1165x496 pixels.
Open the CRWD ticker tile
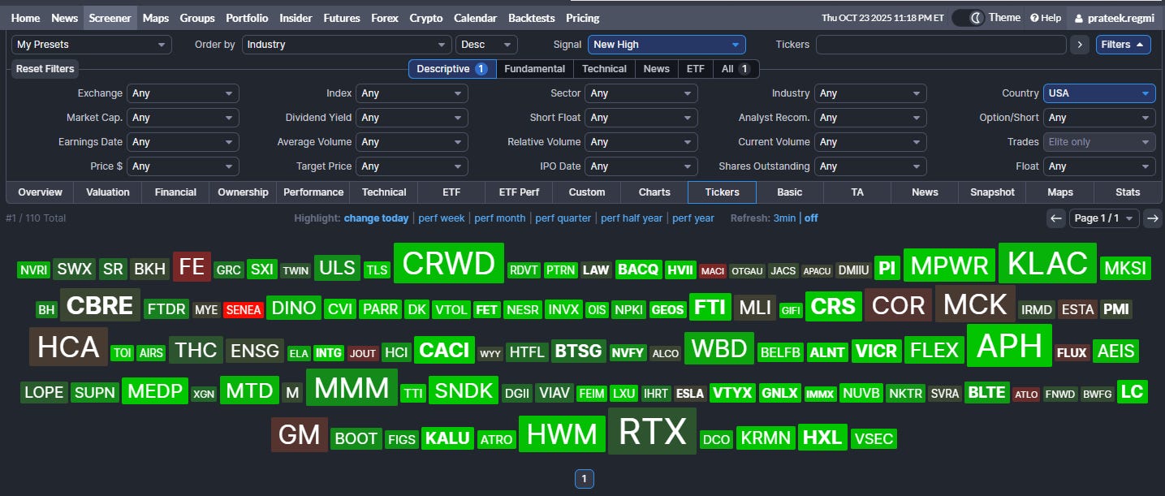point(448,264)
